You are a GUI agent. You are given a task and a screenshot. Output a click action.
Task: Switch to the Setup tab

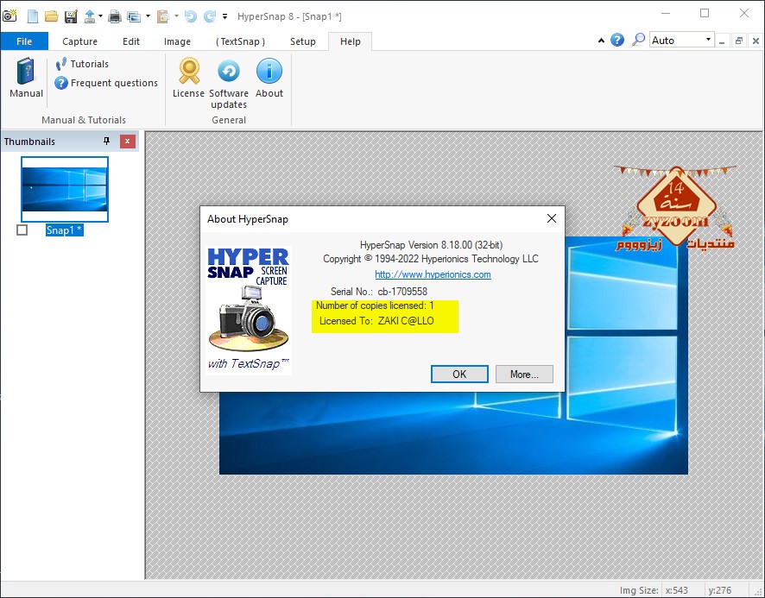click(x=302, y=41)
